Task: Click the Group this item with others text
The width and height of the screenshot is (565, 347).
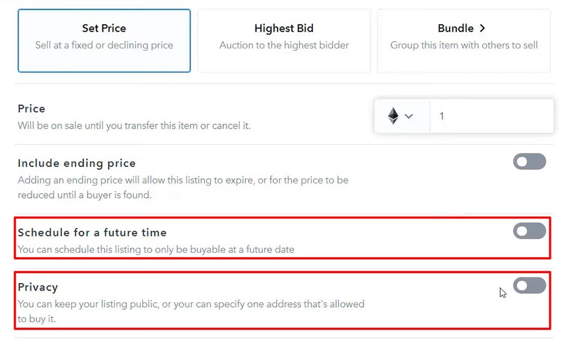Action: [463, 45]
